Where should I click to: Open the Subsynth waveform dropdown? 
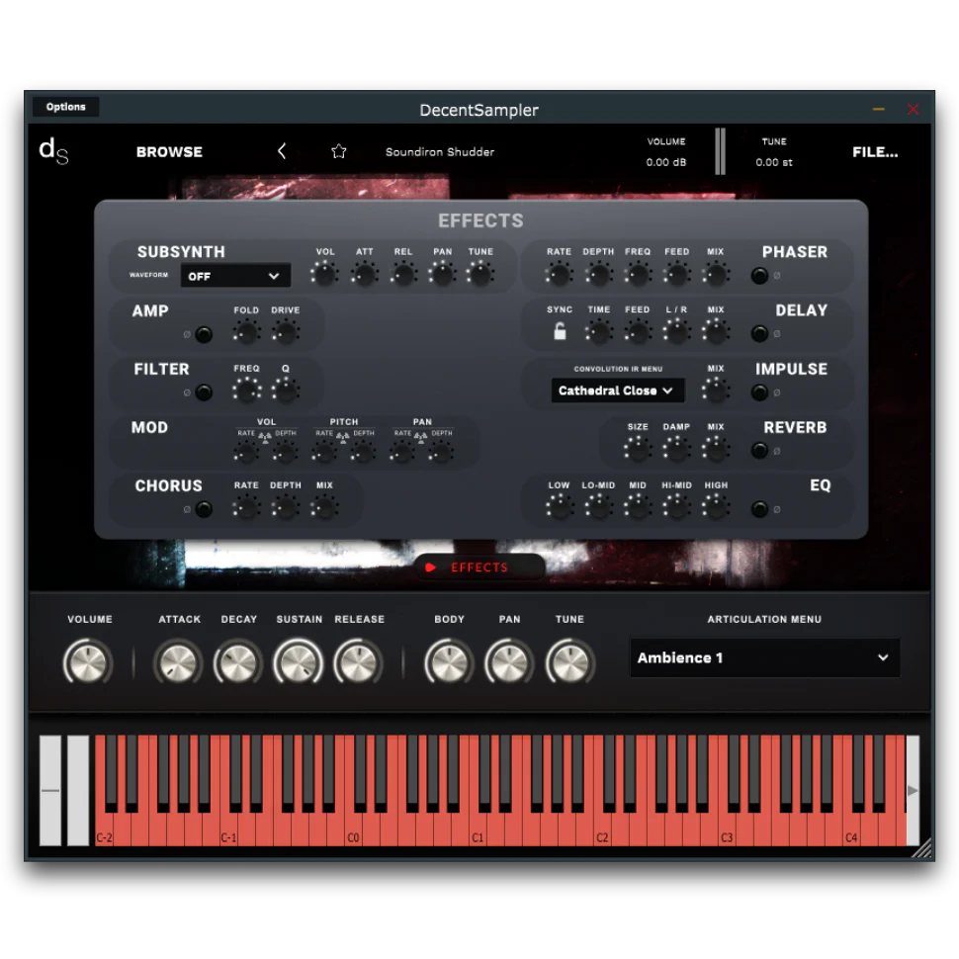(x=235, y=276)
